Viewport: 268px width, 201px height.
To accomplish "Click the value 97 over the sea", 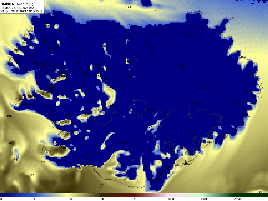I will [x=32, y=175].
